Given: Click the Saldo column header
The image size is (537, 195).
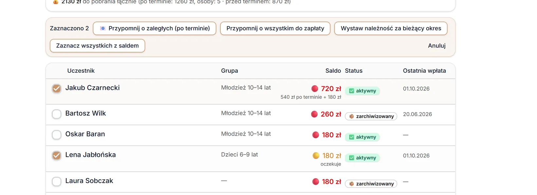Looking at the screenshot, I should click(x=333, y=71).
